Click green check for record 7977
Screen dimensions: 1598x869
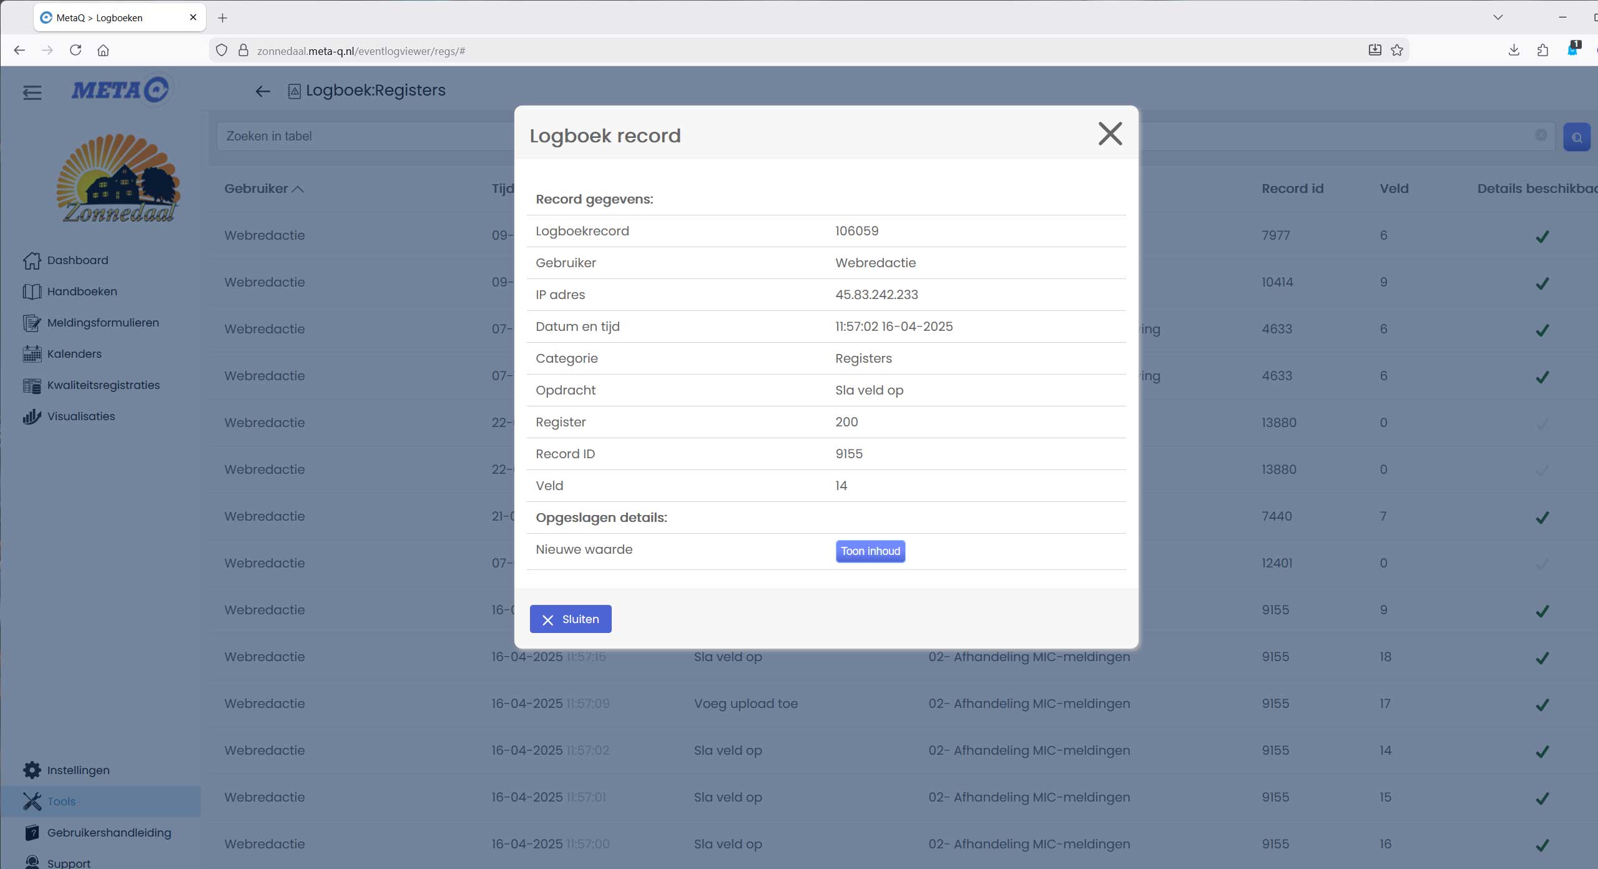coord(1542,237)
